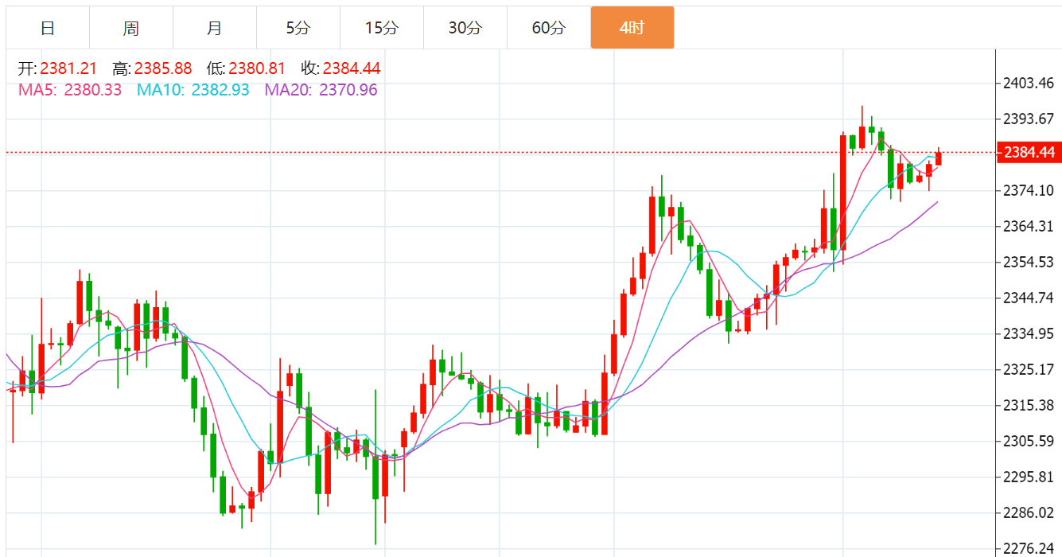Select the 15分 timeframe tab
The width and height of the screenshot is (1062, 557).
point(382,28)
